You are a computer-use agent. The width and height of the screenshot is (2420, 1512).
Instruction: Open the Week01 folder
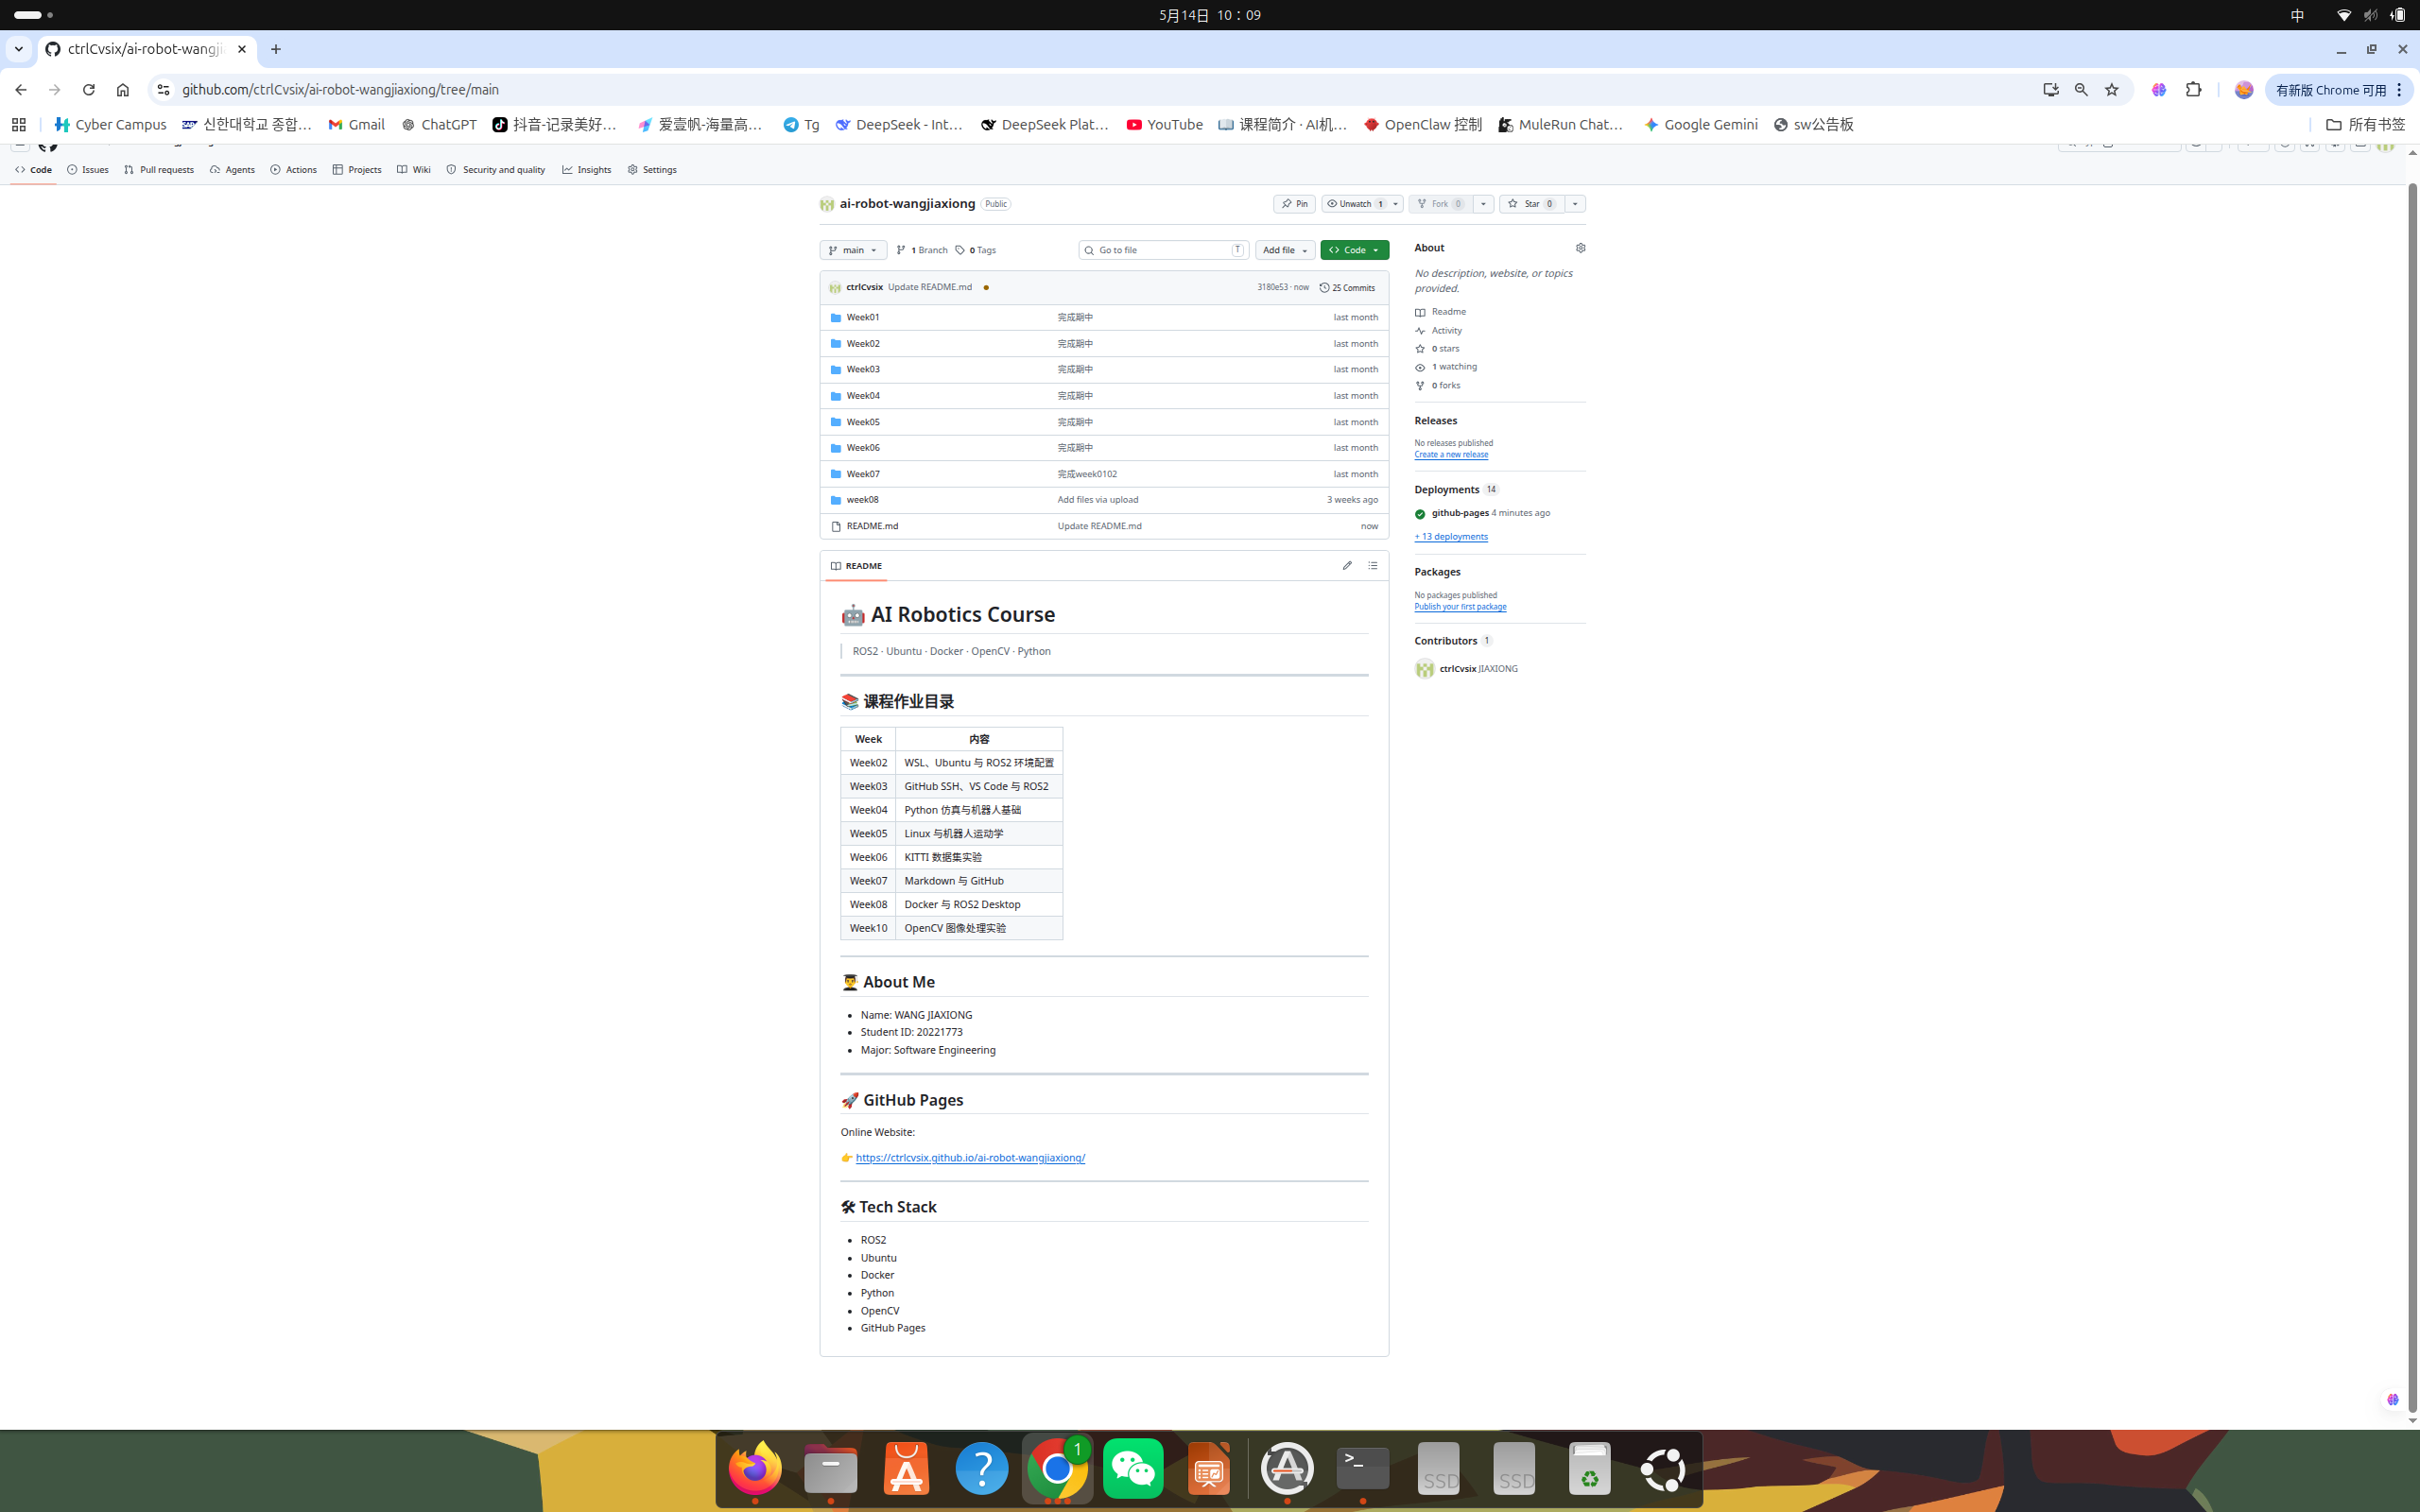(x=863, y=318)
